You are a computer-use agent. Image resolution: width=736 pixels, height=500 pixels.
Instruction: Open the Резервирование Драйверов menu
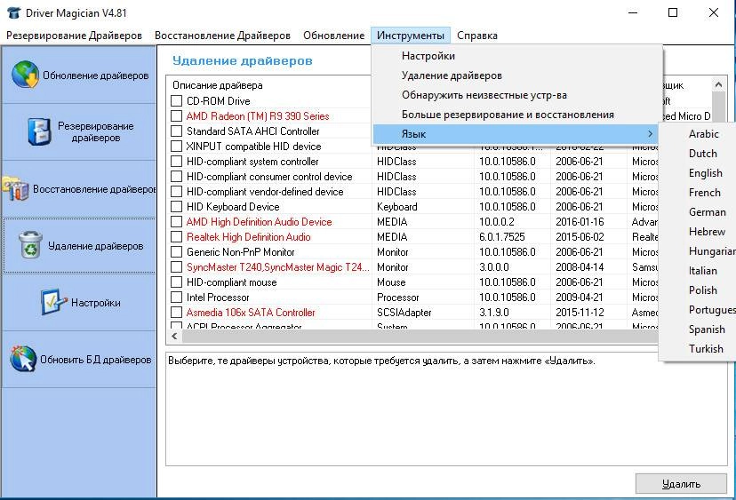pos(74,36)
